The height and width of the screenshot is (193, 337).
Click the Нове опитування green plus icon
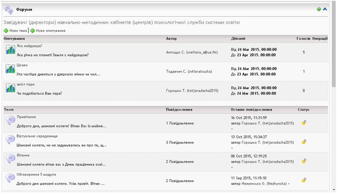[x=33, y=30]
